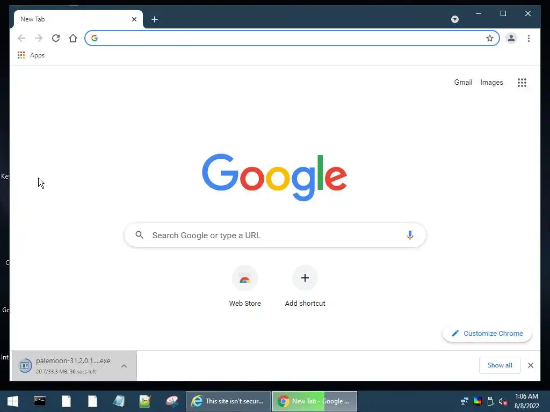
Task: Bookmark this tab with the star icon
Action: (490, 38)
